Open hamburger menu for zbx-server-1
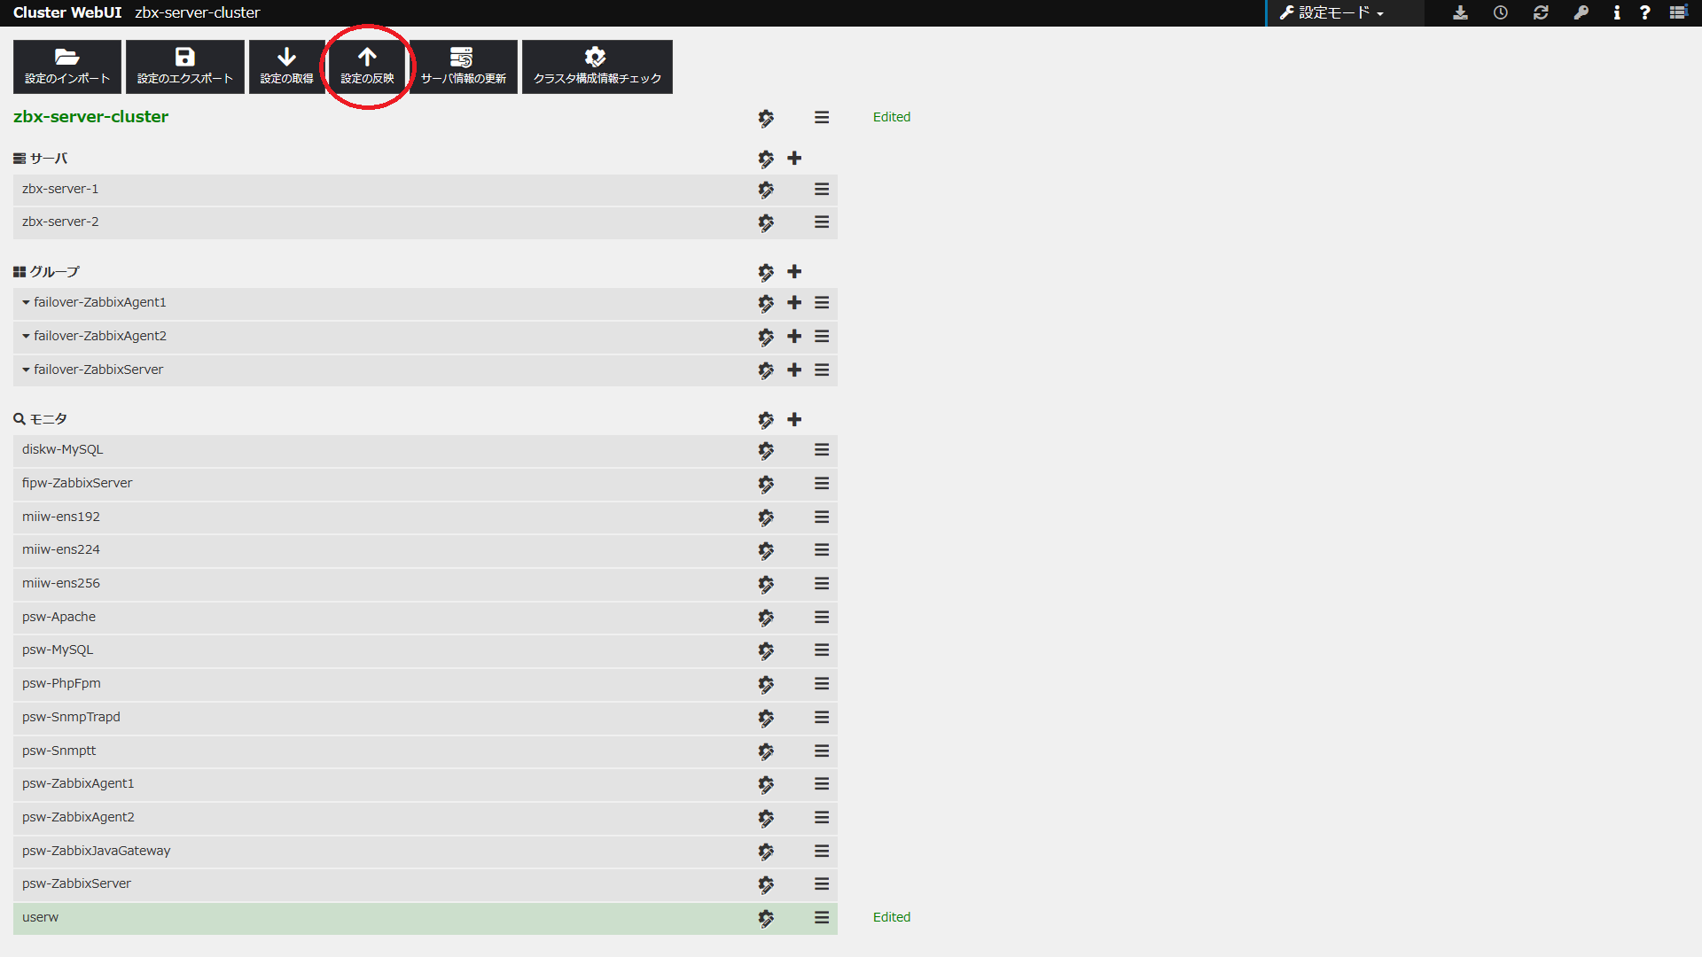 [822, 188]
